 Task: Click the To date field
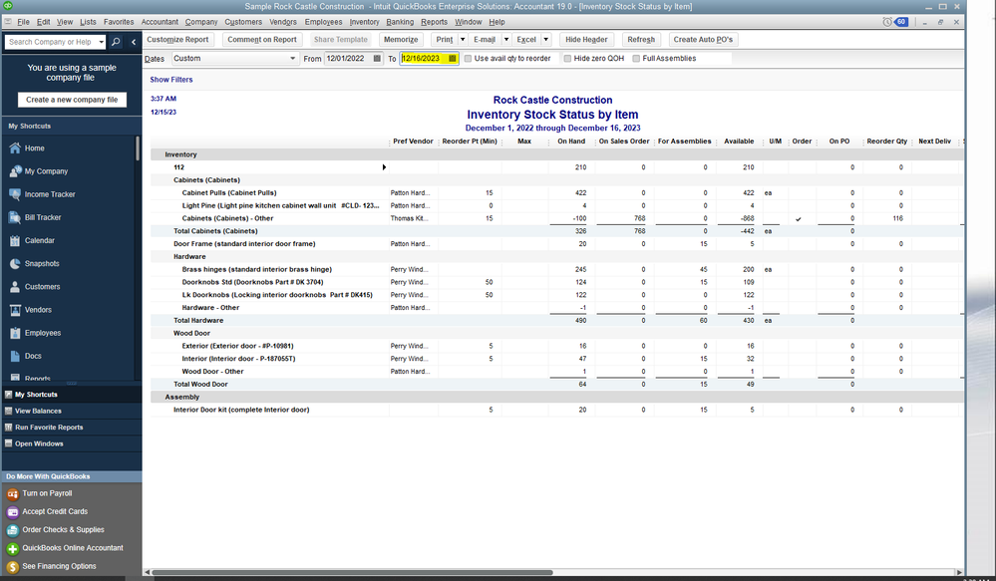click(x=424, y=59)
